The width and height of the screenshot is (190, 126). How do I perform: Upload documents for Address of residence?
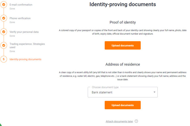[x=123, y=105]
